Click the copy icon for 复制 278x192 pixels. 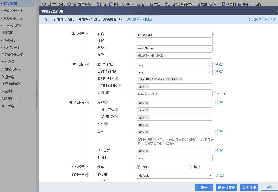(110, 4)
